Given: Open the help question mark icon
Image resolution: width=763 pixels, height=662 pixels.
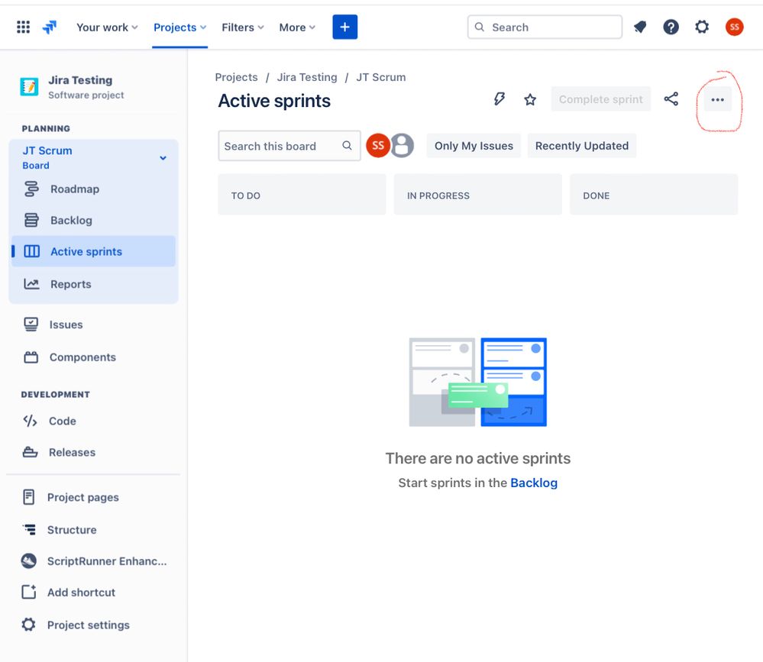Looking at the screenshot, I should [x=671, y=27].
